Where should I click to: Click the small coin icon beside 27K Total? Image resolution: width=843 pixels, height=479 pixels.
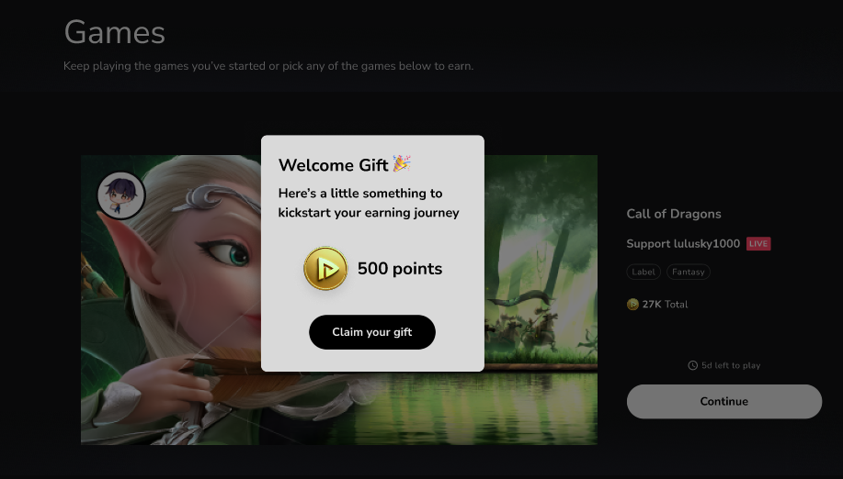click(632, 304)
